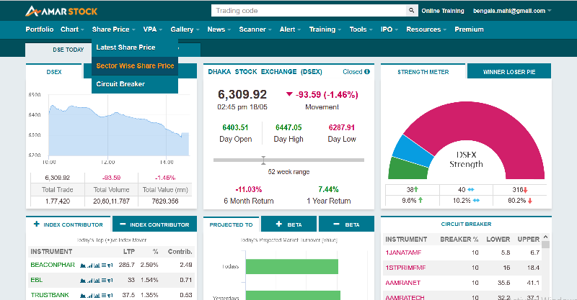
Task: Click BEACONPHAR bar chart icon
Action: tap(97, 265)
